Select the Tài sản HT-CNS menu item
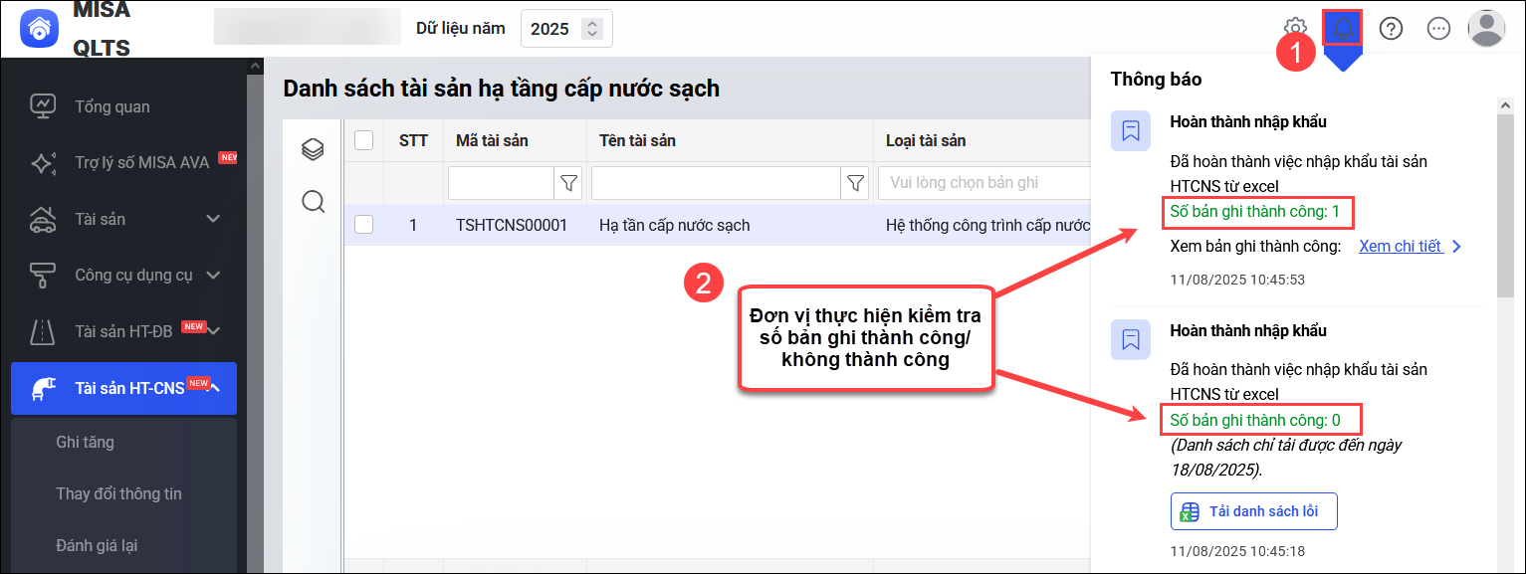The width and height of the screenshot is (1526, 574). click(x=123, y=388)
